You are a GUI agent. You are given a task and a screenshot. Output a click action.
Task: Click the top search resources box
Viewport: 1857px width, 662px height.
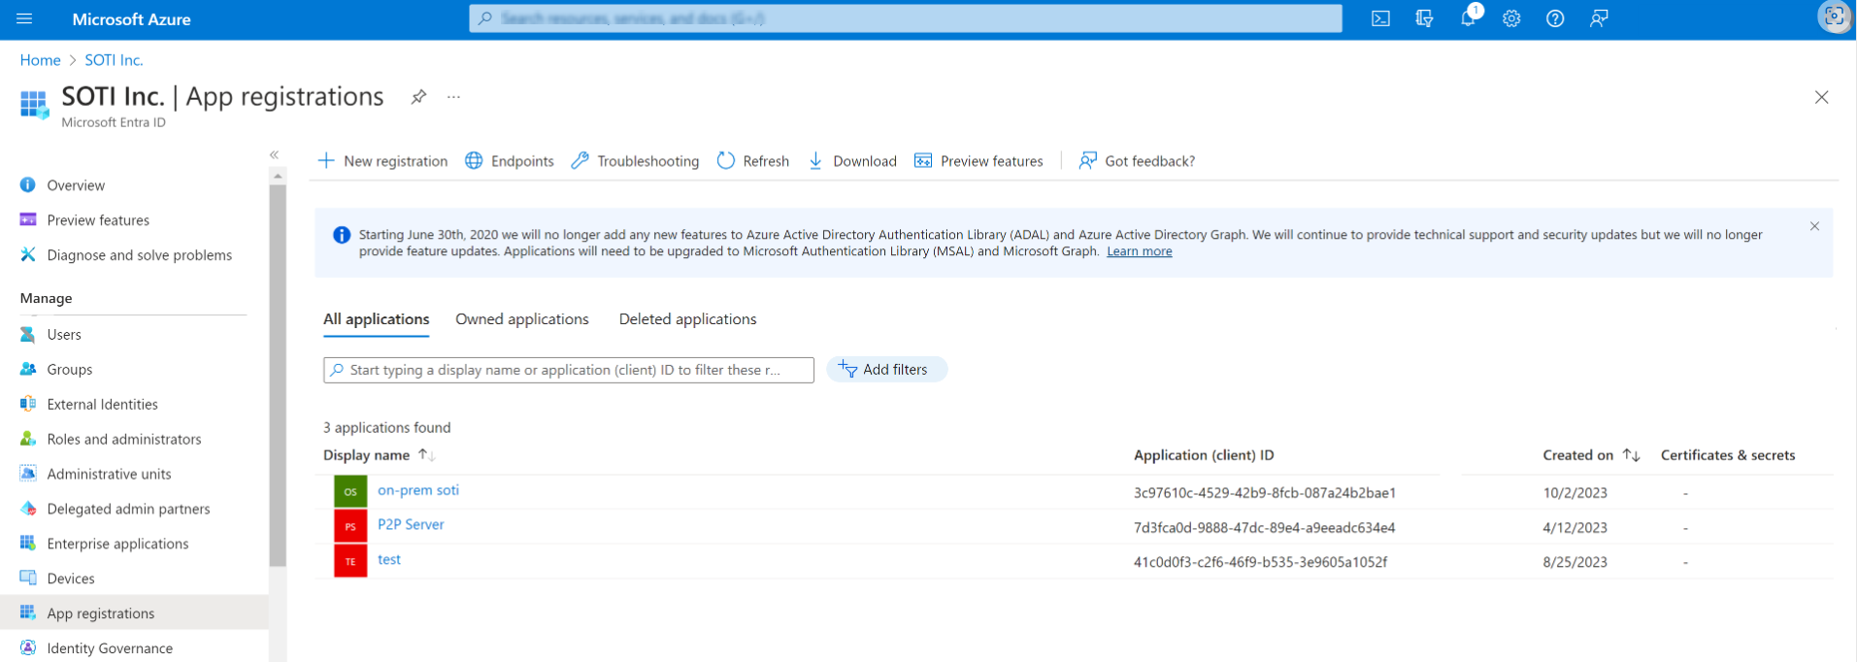906,18
